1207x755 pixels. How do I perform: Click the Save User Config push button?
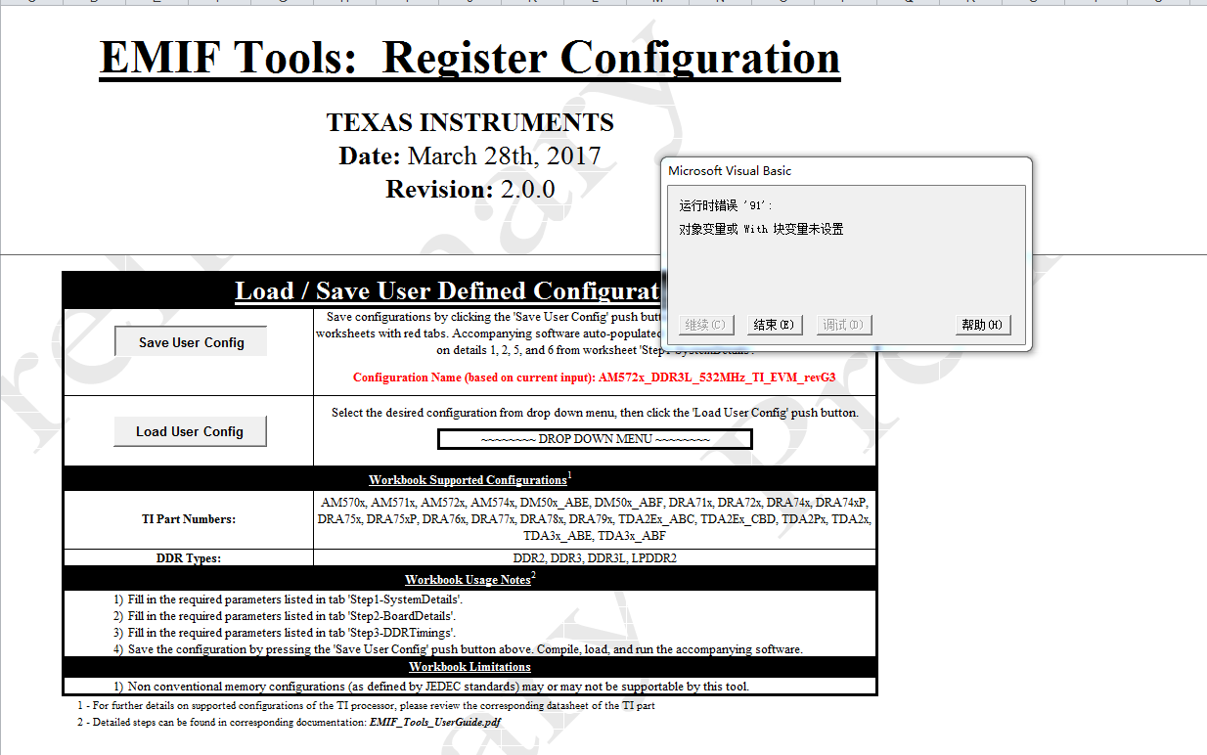pyautogui.click(x=191, y=342)
